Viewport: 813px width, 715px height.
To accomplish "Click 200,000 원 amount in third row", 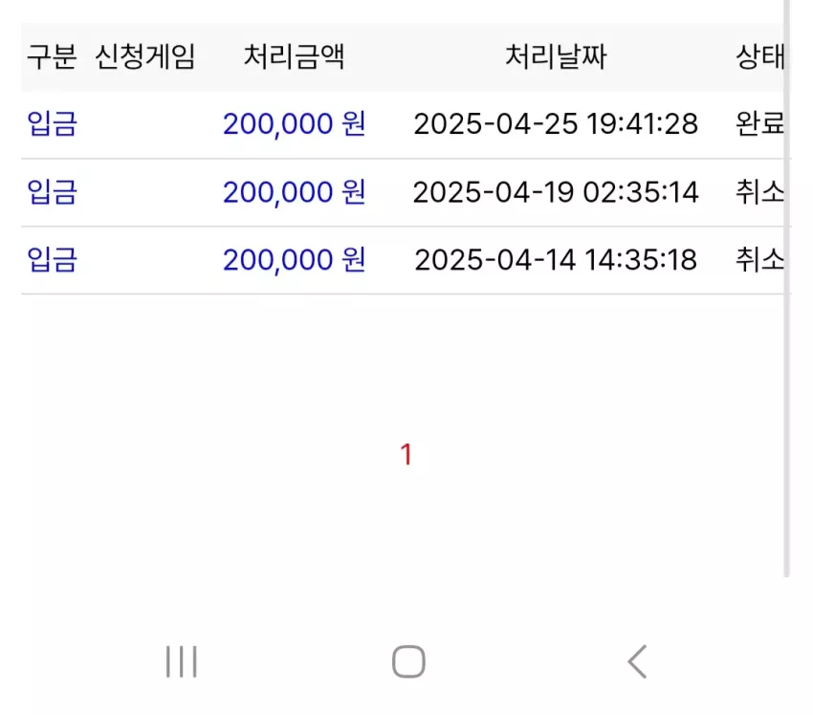I will 294,260.
